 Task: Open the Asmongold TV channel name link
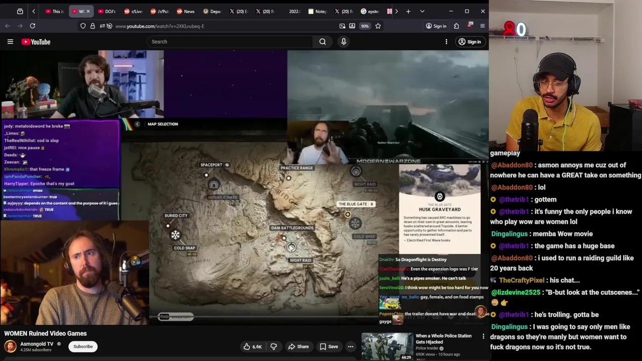(x=37, y=344)
